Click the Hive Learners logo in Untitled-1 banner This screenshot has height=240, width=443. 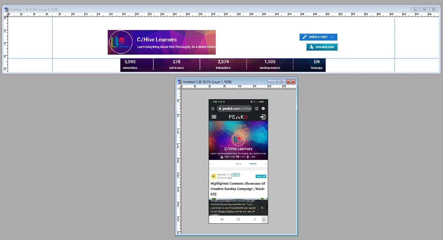[121, 42]
